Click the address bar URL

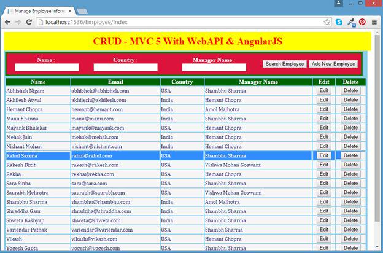(x=87, y=22)
